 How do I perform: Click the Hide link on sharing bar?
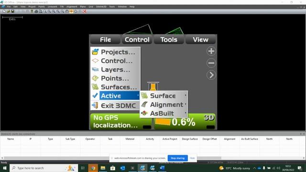click(192, 158)
